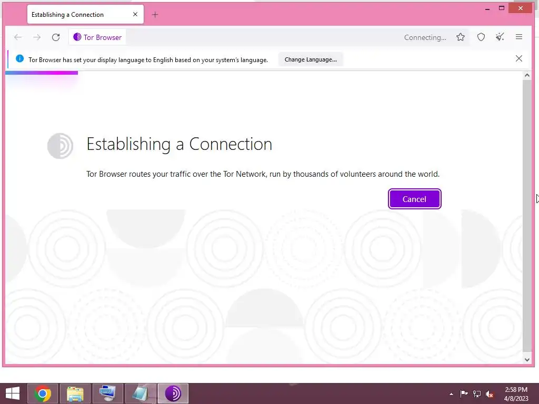Click the New Identity broom icon
Viewport: 539px width, 404px height.
pos(500,37)
